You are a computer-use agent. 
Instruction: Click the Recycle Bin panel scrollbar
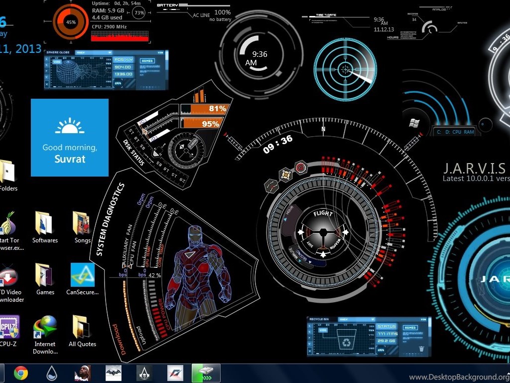coord(430,336)
